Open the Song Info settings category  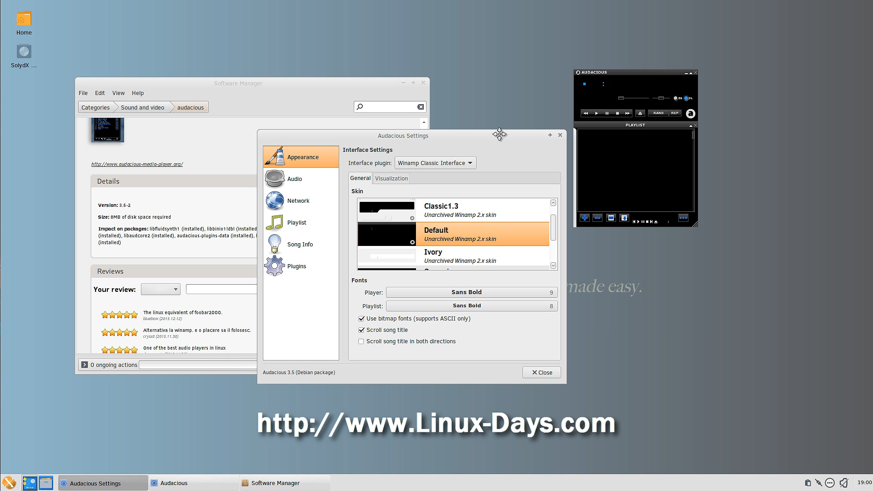(301, 244)
